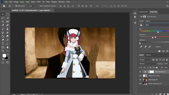Viewport: 169px width, 95px height.
Task: Select the Move tool in the toolbox
Action: tap(3, 14)
